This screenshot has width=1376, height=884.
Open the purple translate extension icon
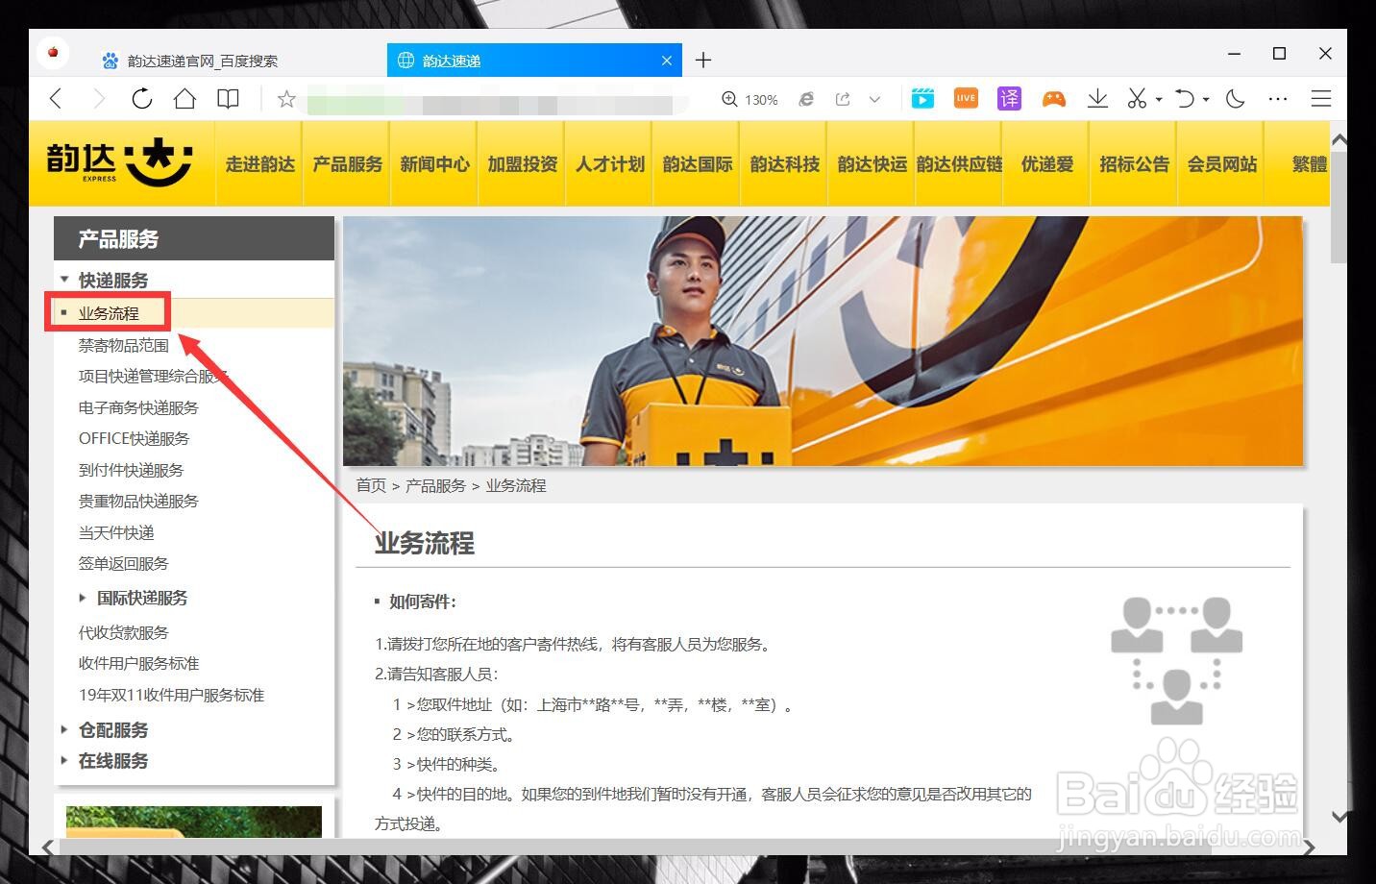click(1009, 98)
